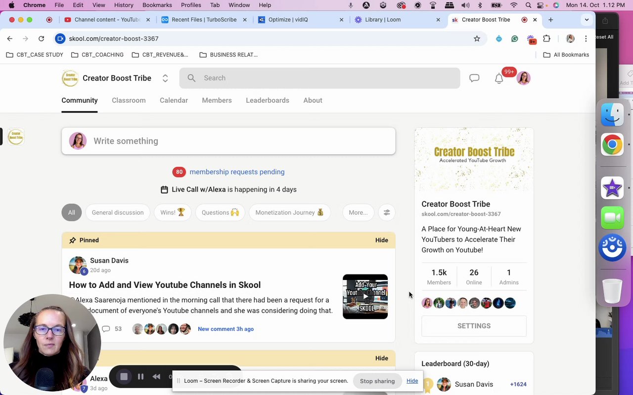Expand the Chrome tab search dropdown
The image size is (633, 395).
click(587, 20)
